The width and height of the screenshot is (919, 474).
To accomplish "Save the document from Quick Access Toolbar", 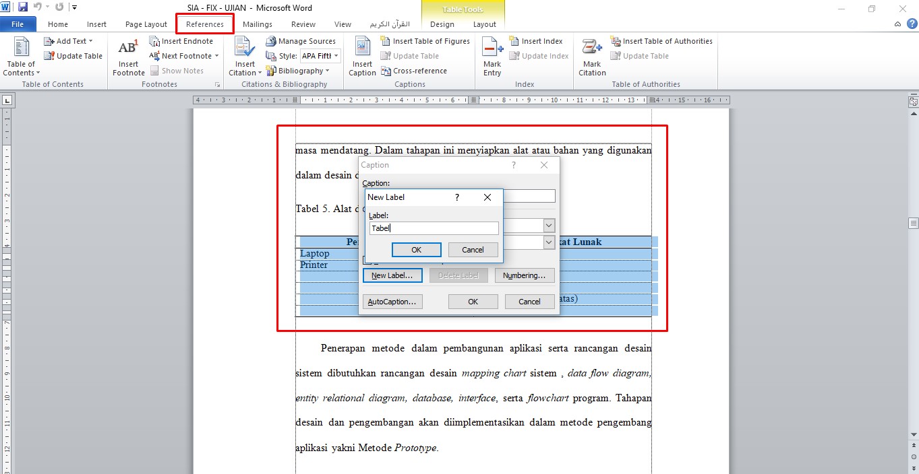I will coord(24,7).
